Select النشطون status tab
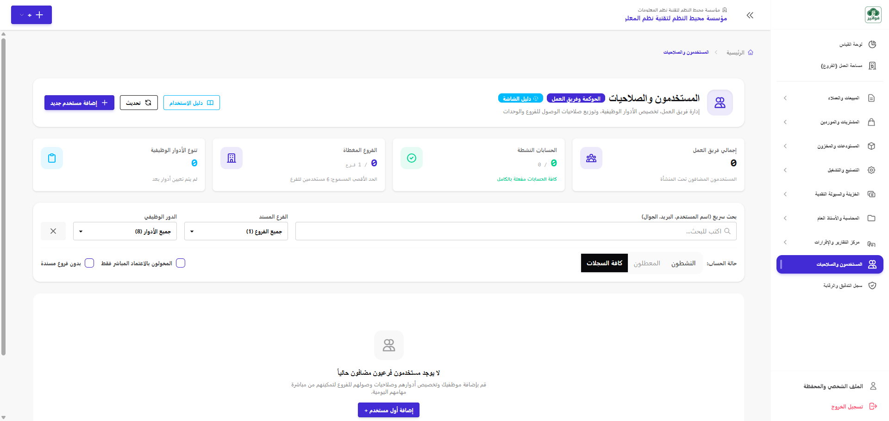This screenshot has height=421, width=889. (683, 263)
